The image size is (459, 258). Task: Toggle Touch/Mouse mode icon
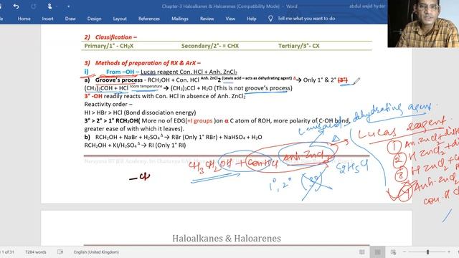[x=49, y=6]
